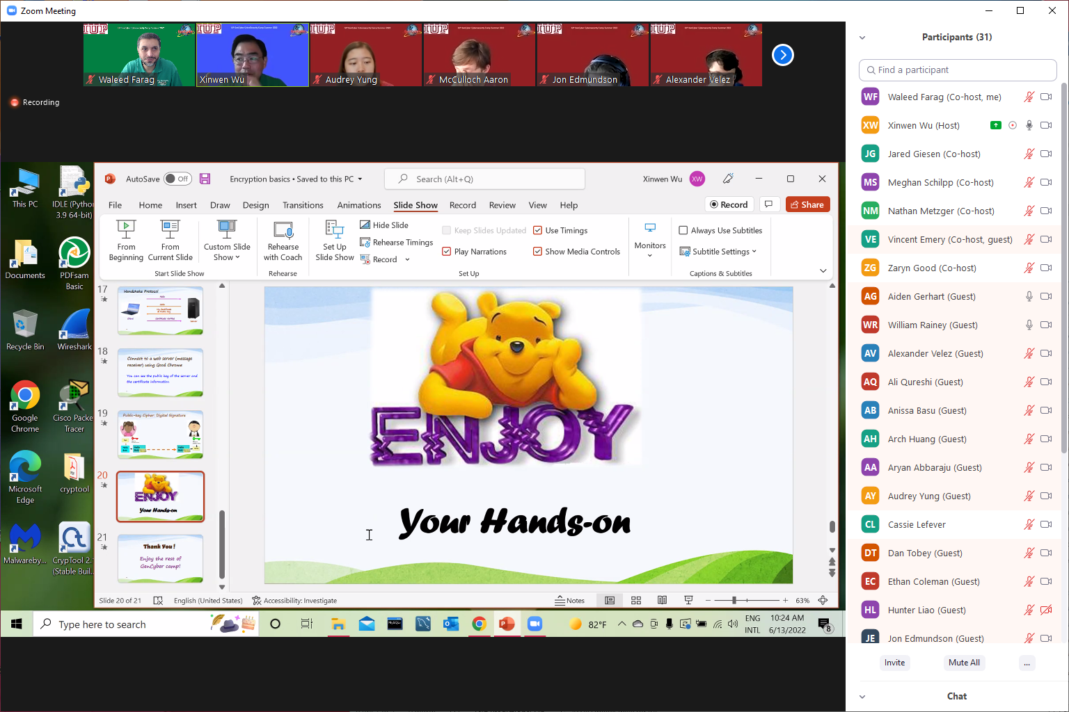The width and height of the screenshot is (1069, 712).
Task: Click the zoom in plus icon
Action: tap(785, 600)
